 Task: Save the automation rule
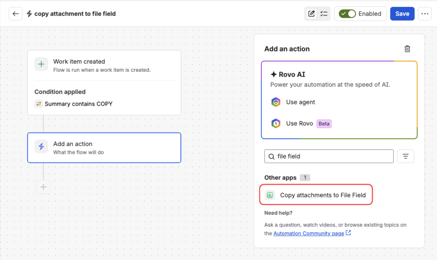click(402, 14)
